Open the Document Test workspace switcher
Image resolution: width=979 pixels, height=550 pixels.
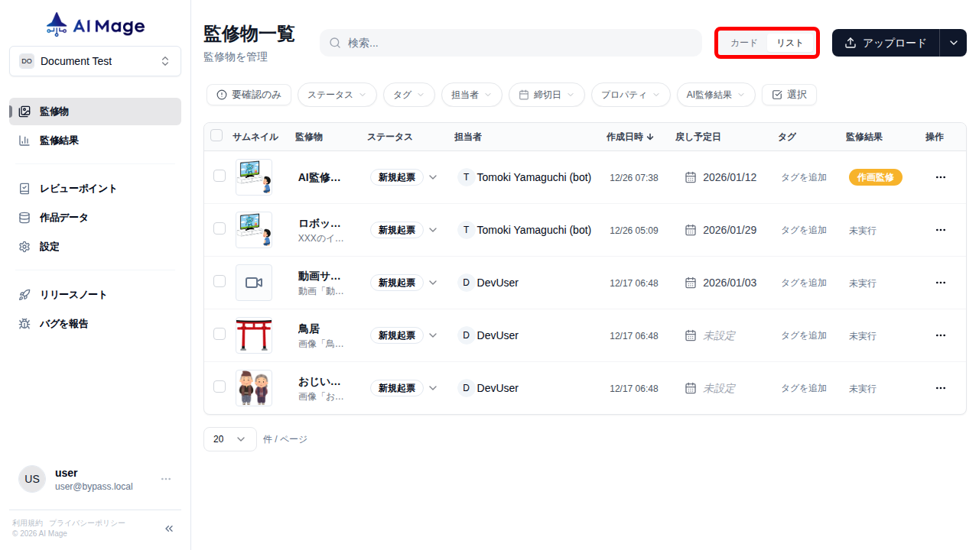[x=95, y=60]
